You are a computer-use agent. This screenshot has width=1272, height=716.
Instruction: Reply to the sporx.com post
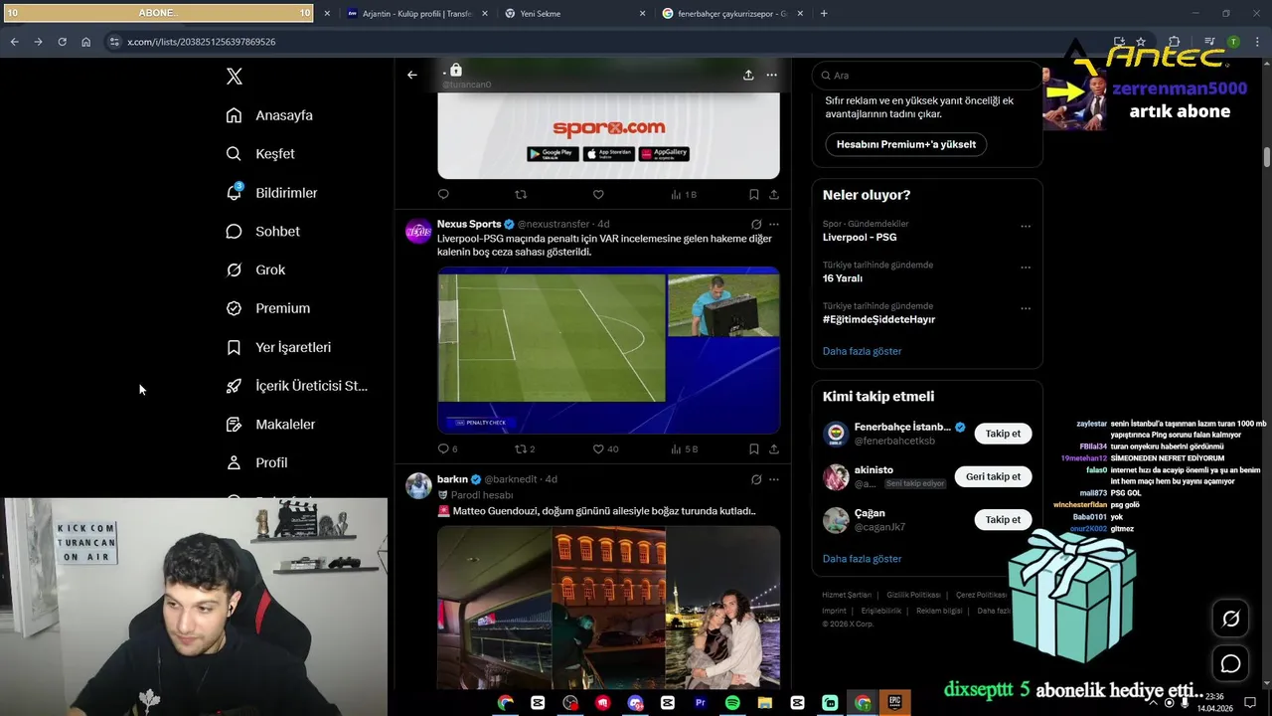point(443,195)
